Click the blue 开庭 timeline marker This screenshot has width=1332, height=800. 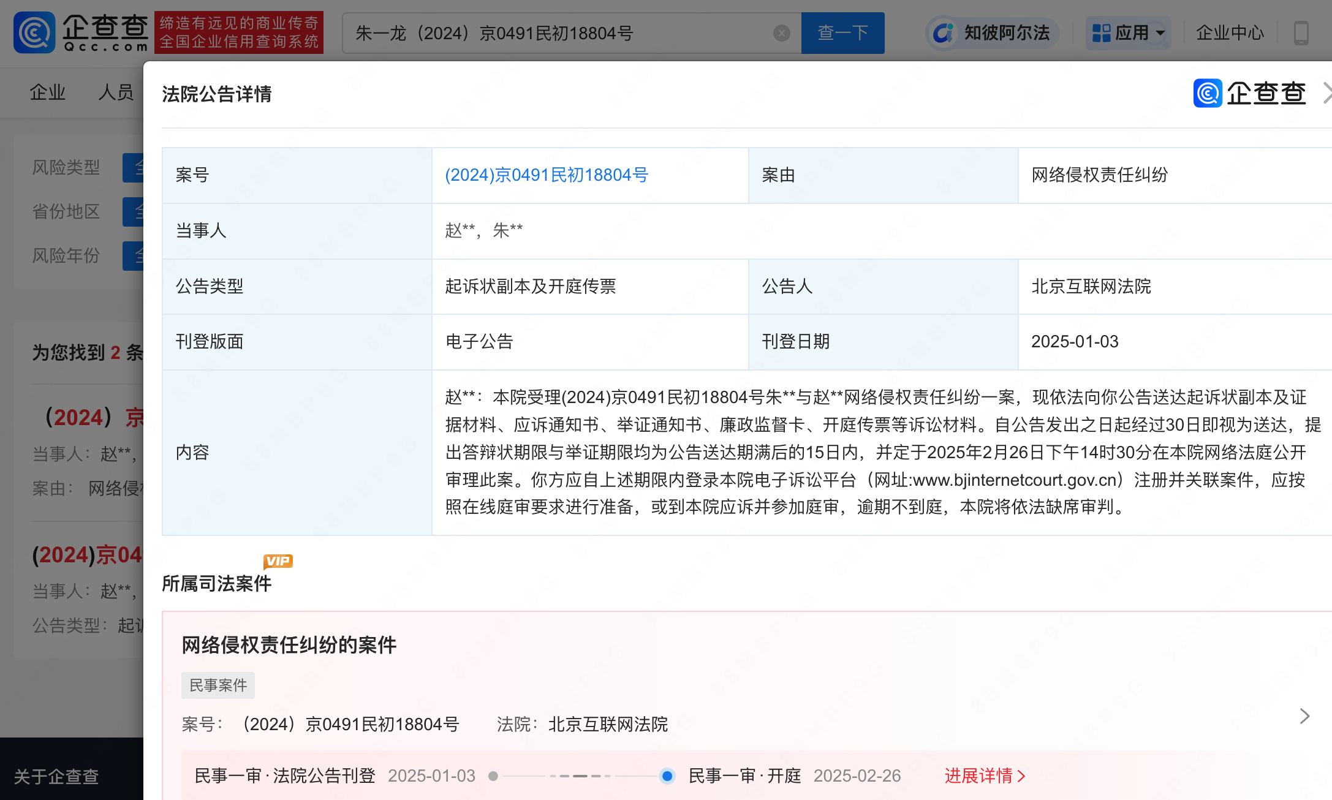(667, 776)
